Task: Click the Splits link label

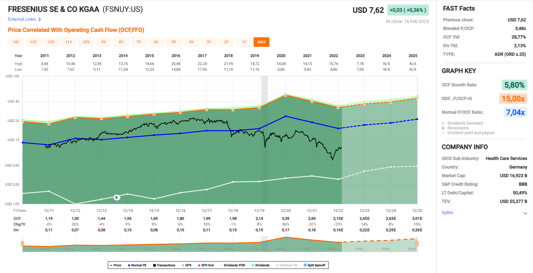Action: click(448, 213)
